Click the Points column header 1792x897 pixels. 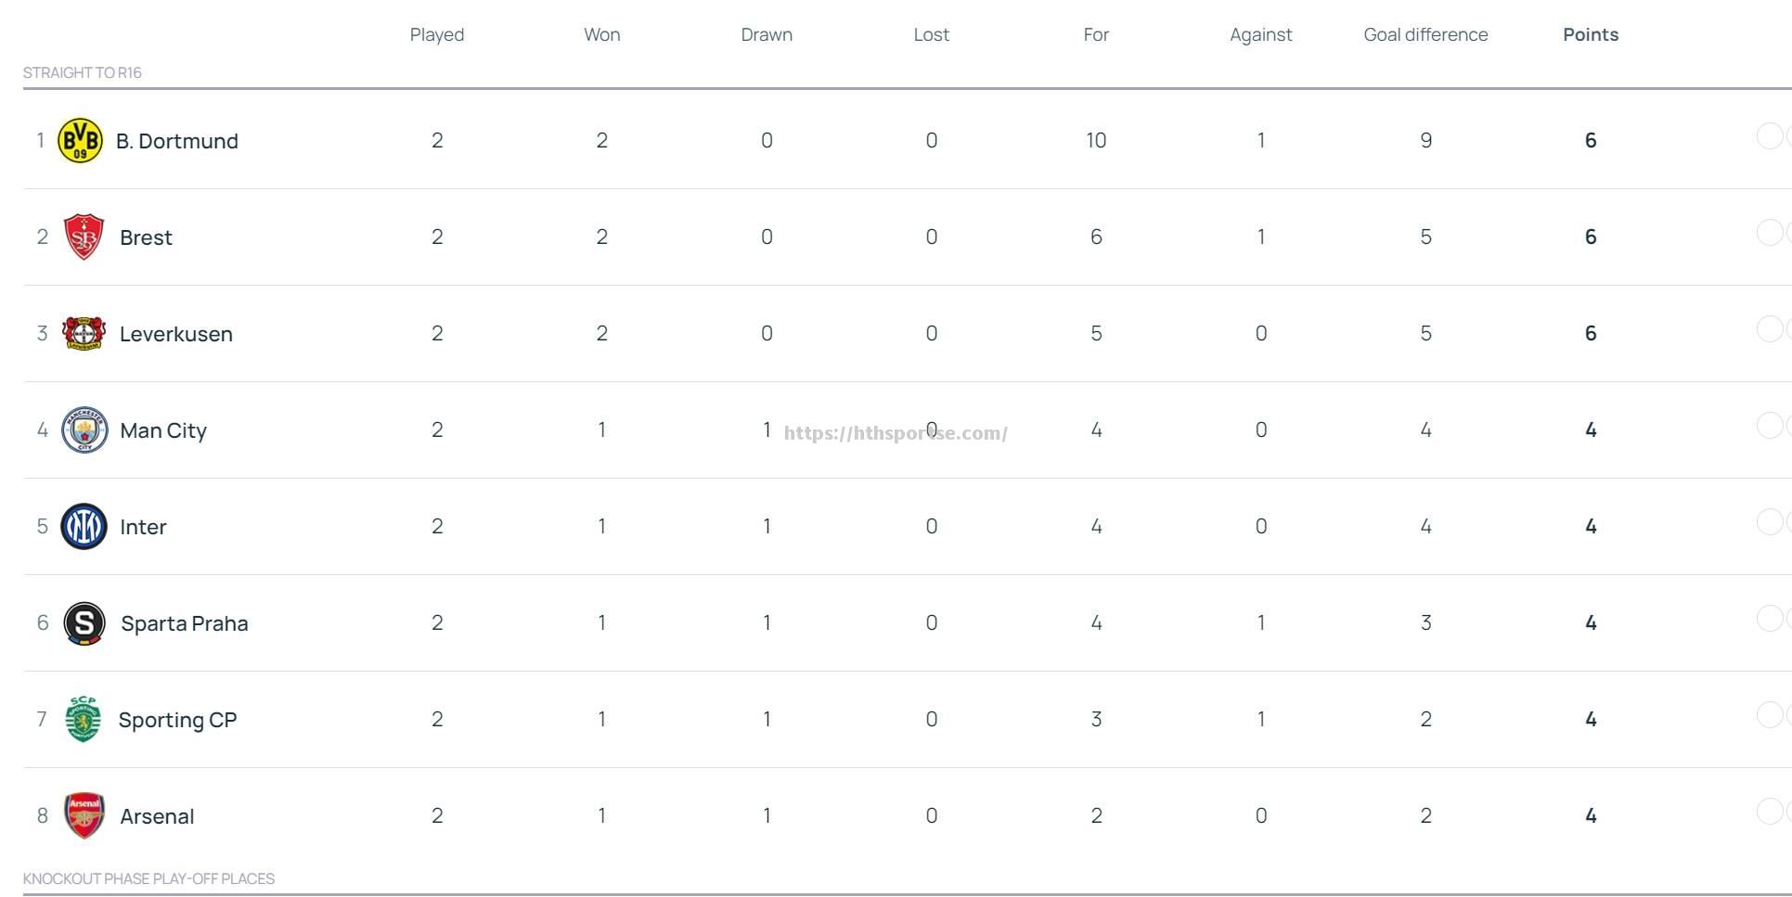coord(1591,34)
